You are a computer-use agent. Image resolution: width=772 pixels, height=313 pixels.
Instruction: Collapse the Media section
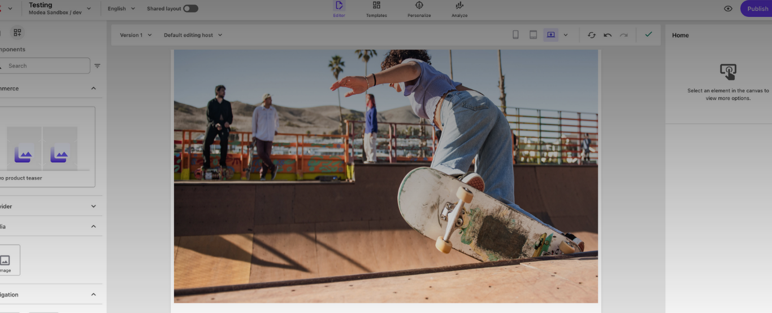[x=94, y=227]
